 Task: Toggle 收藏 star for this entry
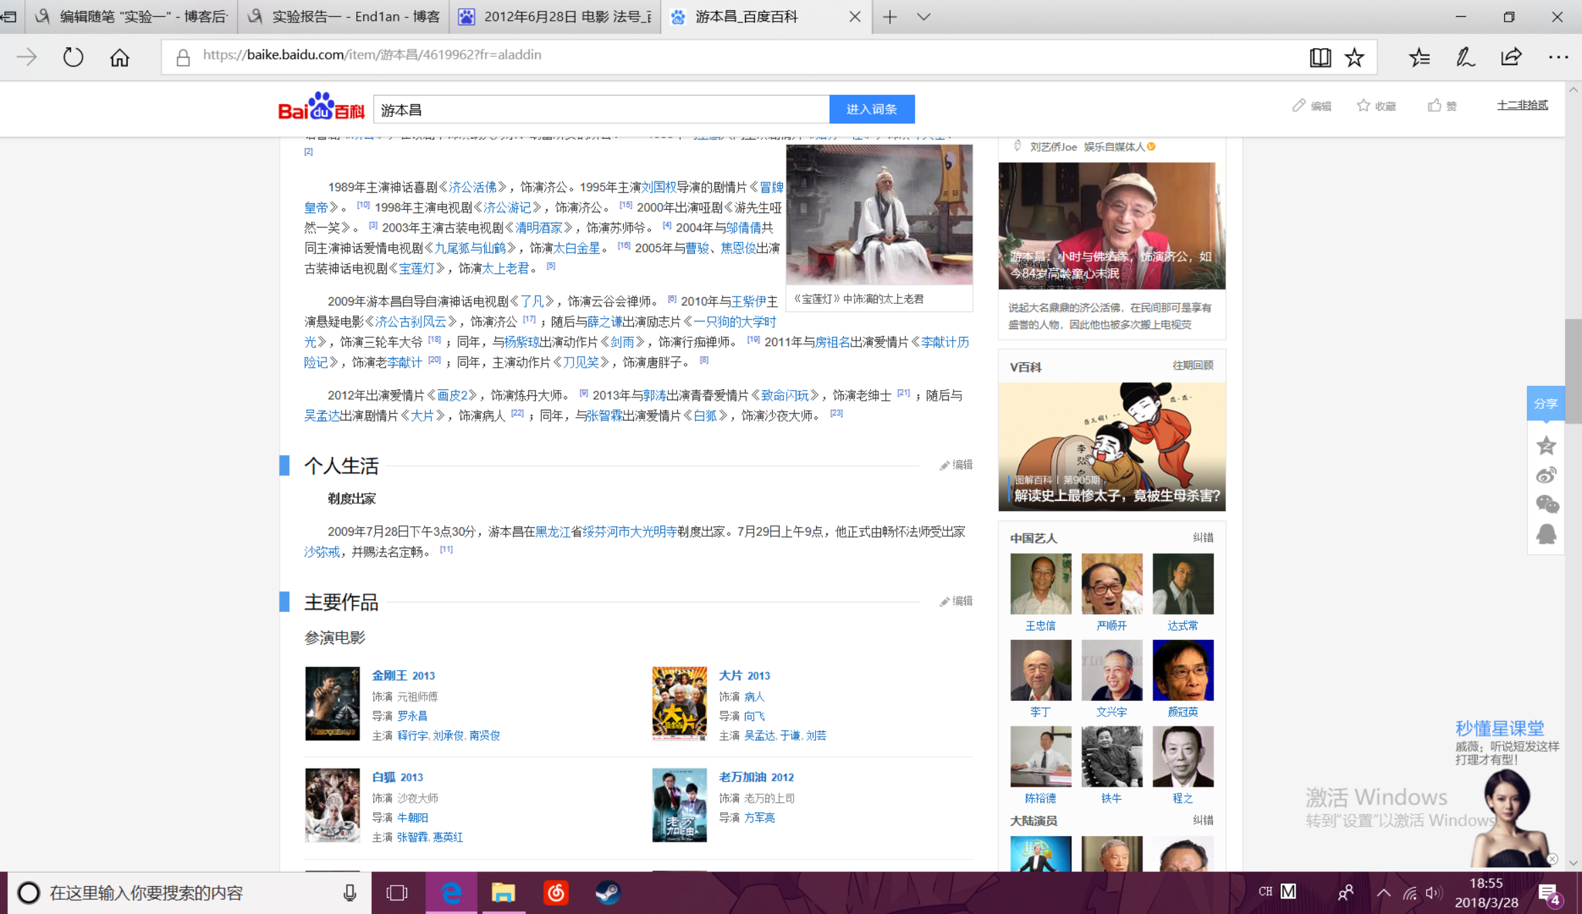pos(1376,106)
